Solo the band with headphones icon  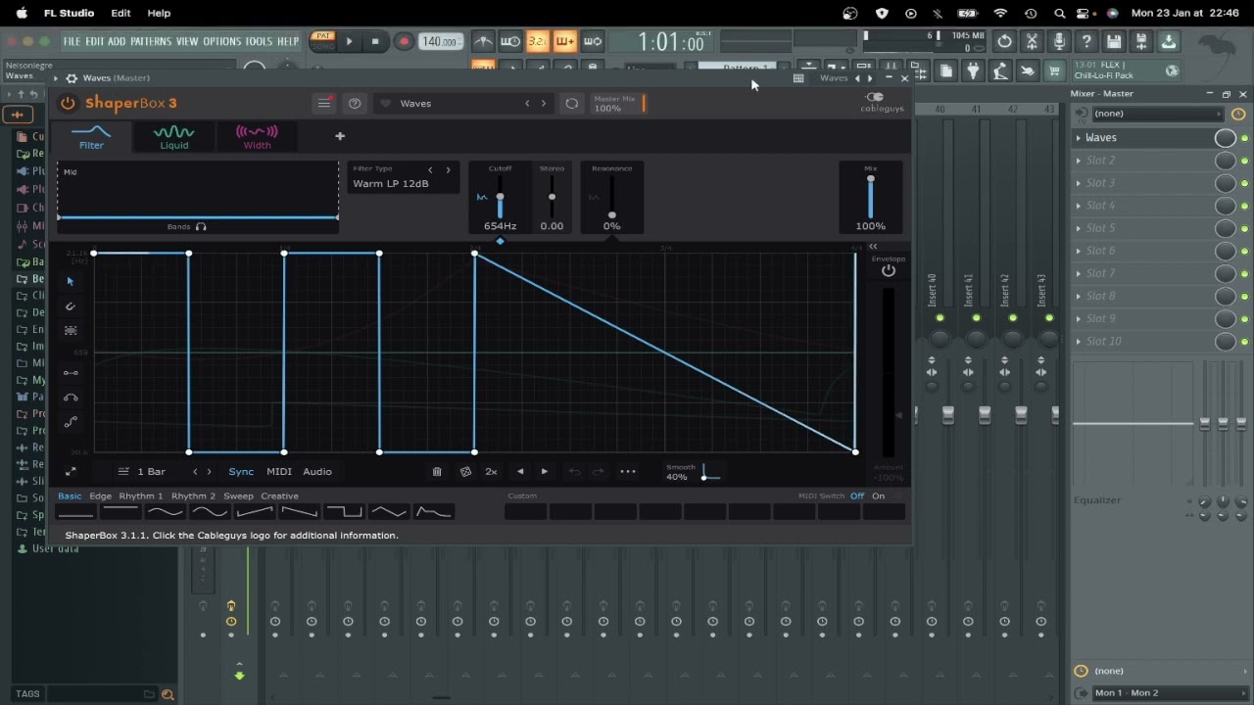(201, 227)
